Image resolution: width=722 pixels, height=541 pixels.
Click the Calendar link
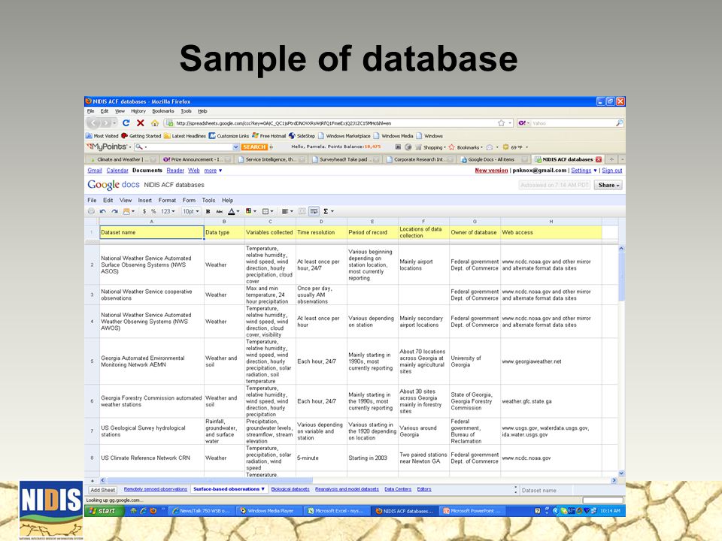[x=117, y=171]
